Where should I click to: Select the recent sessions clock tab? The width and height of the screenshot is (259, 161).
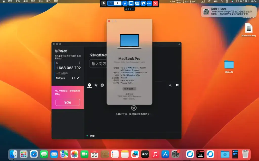click(89, 85)
